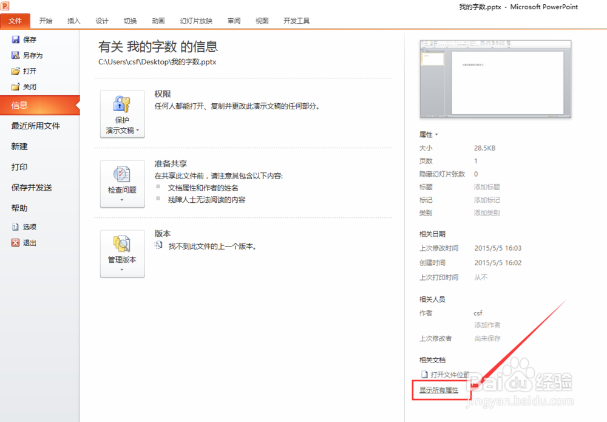Click the presentation preview thumbnail
Viewport: 607px width, 422px height.
(x=495, y=78)
